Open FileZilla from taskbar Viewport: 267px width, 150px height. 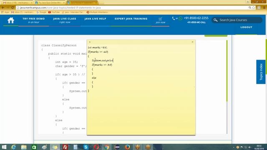pos(65,147)
